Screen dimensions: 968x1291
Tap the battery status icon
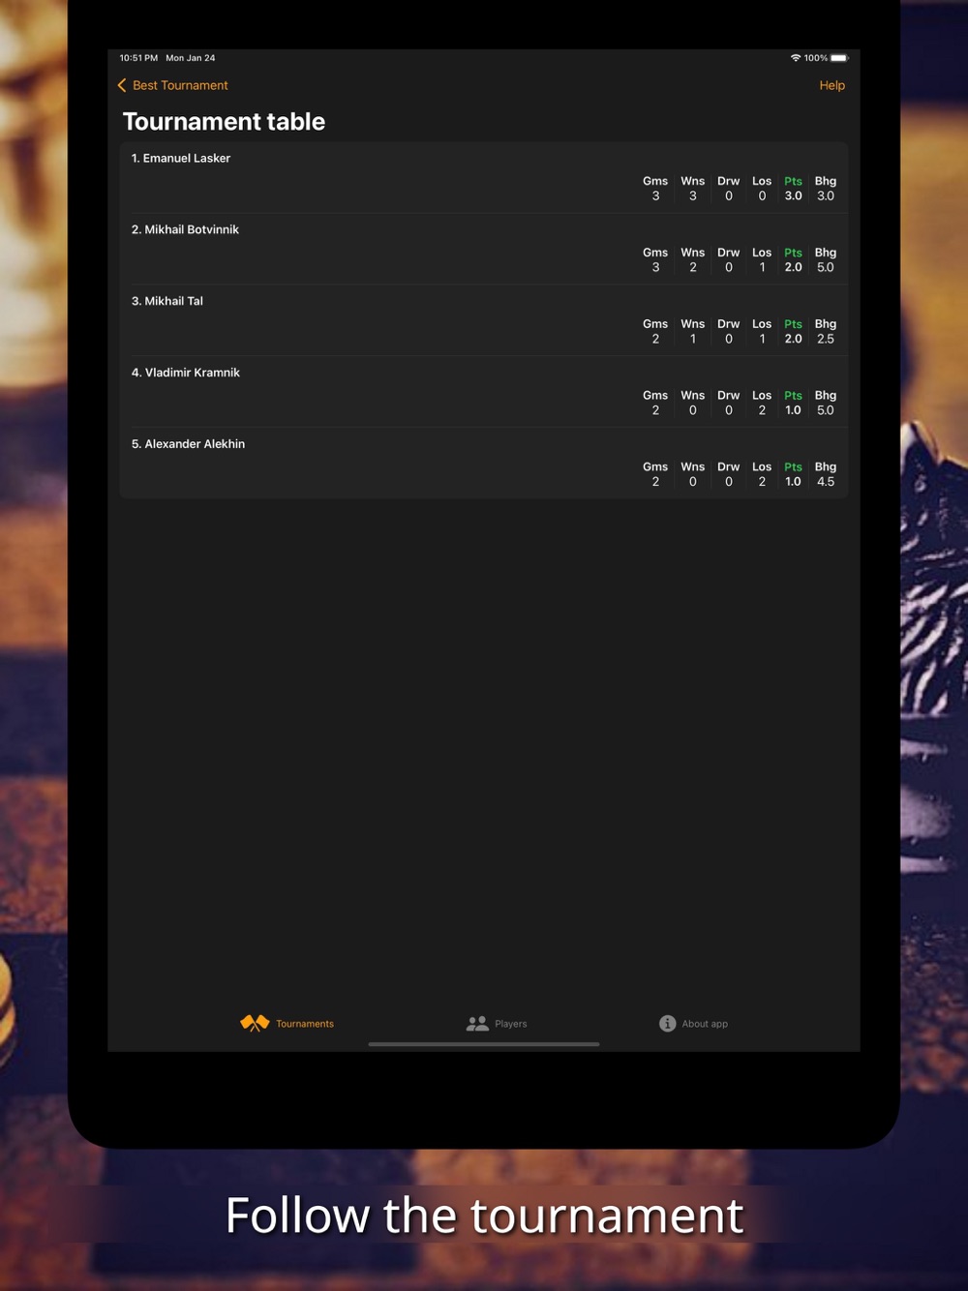click(839, 58)
